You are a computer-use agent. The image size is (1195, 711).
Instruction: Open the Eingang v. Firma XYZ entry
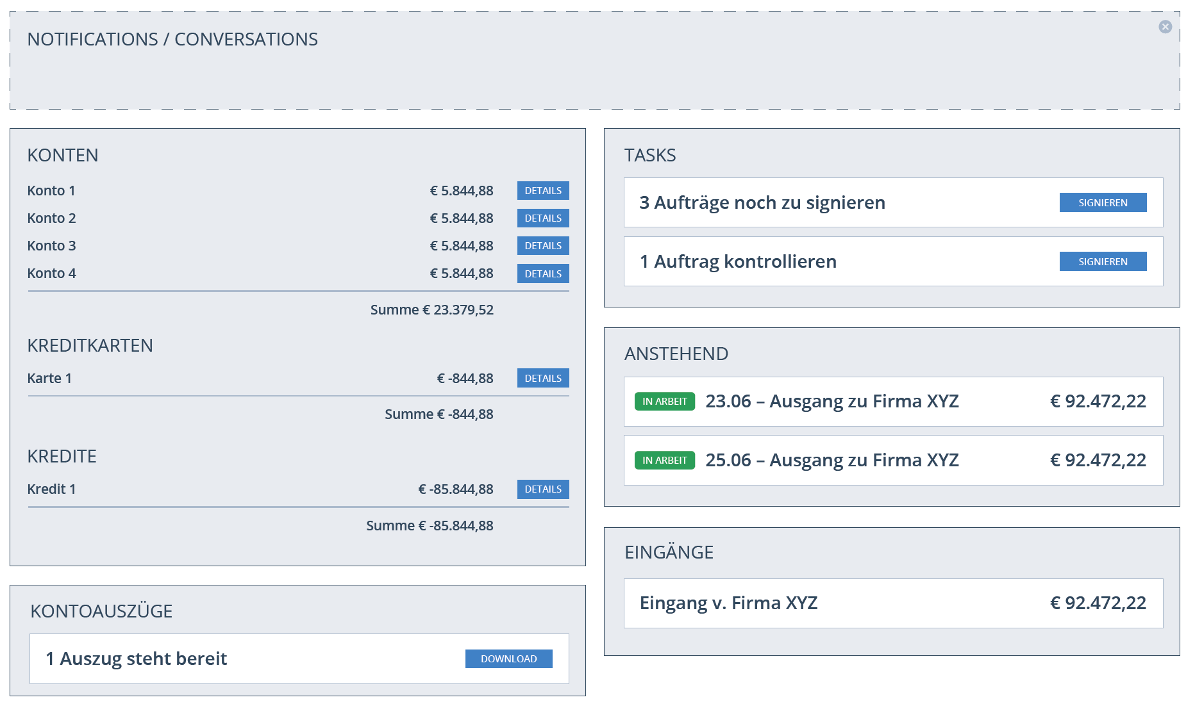pos(728,603)
